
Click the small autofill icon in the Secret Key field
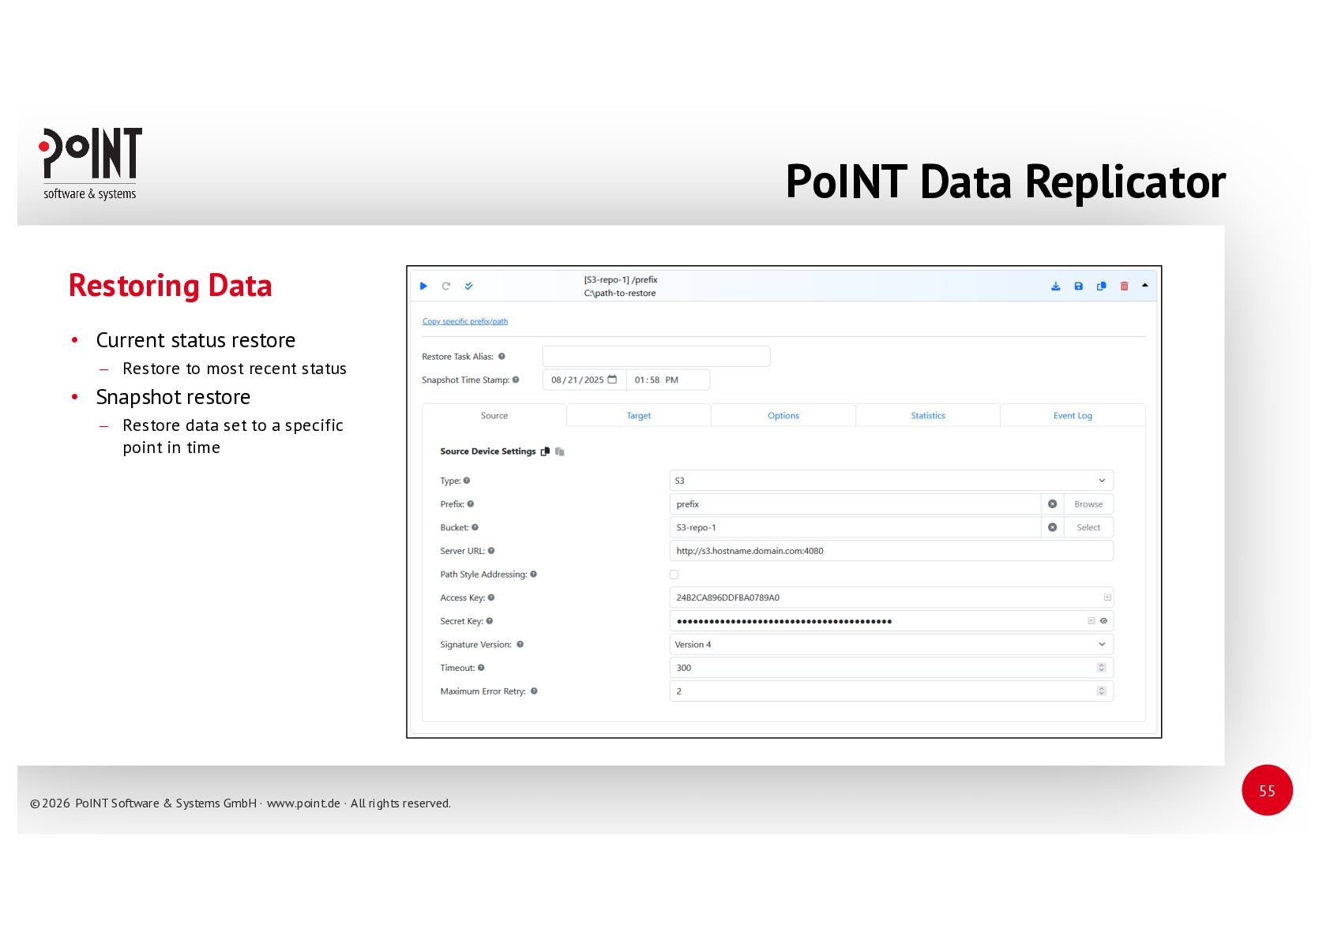point(1091,621)
